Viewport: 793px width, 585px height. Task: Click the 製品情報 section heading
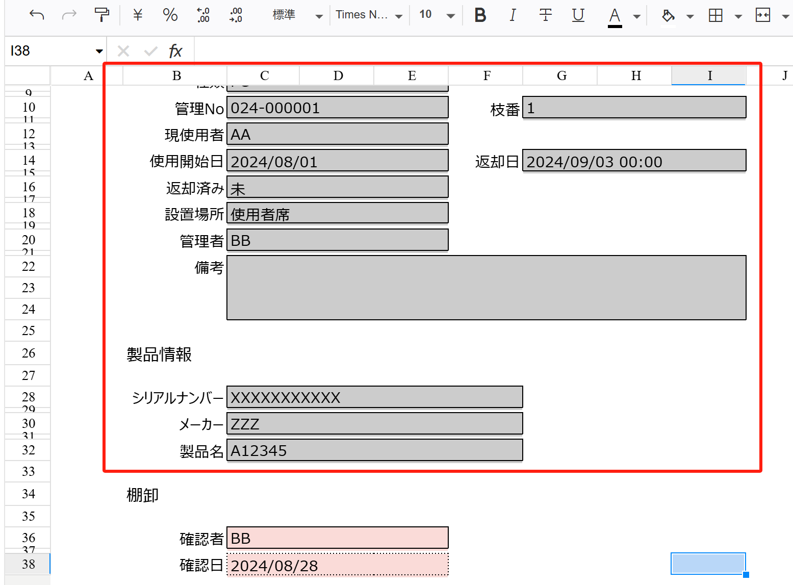point(159,354)
